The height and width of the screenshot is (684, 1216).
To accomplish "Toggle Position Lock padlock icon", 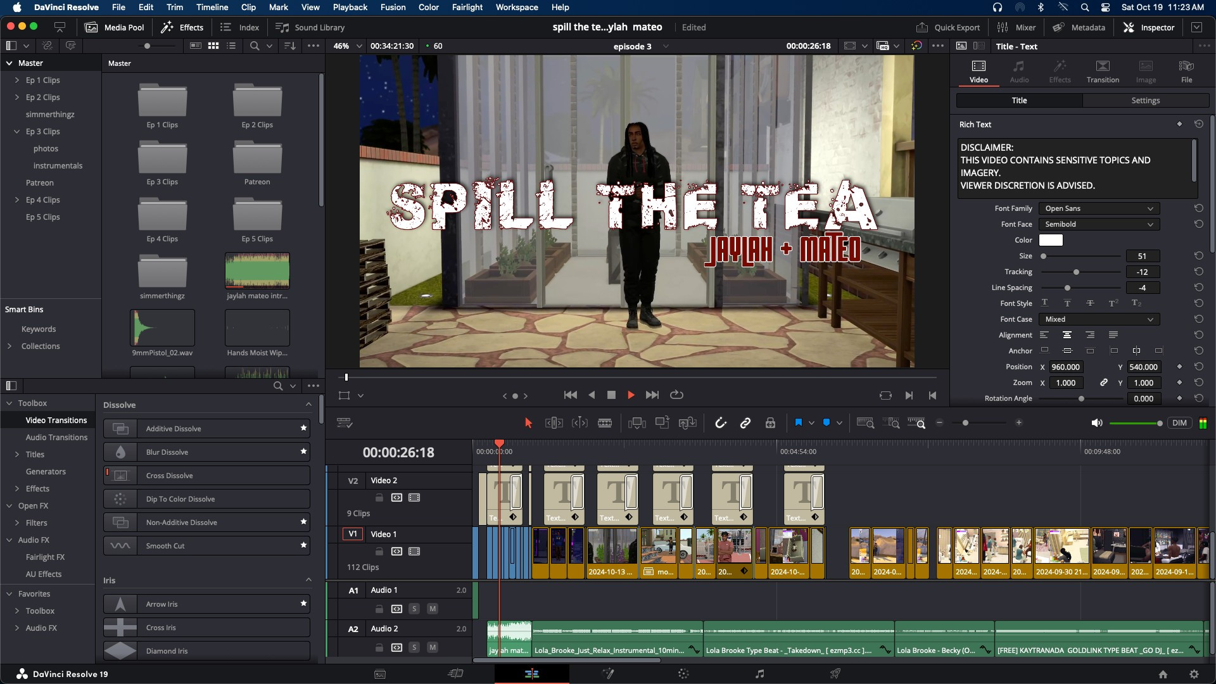I will [x=770, y=423].
